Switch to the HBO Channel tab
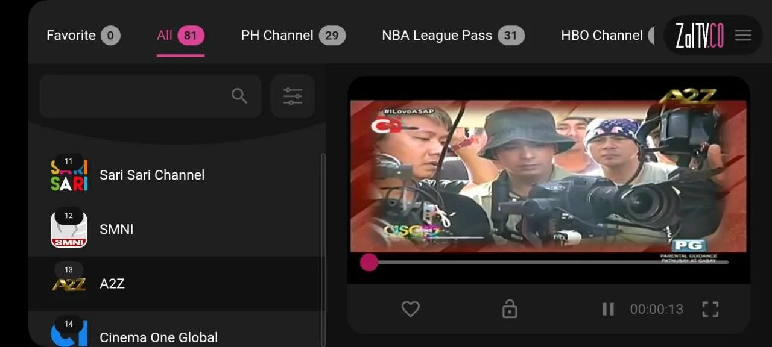The image size is (772, 347). (608, 36)
